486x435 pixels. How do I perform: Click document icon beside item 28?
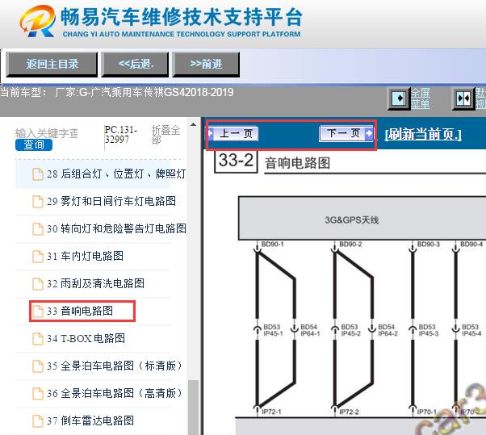[x=38, y=174]
